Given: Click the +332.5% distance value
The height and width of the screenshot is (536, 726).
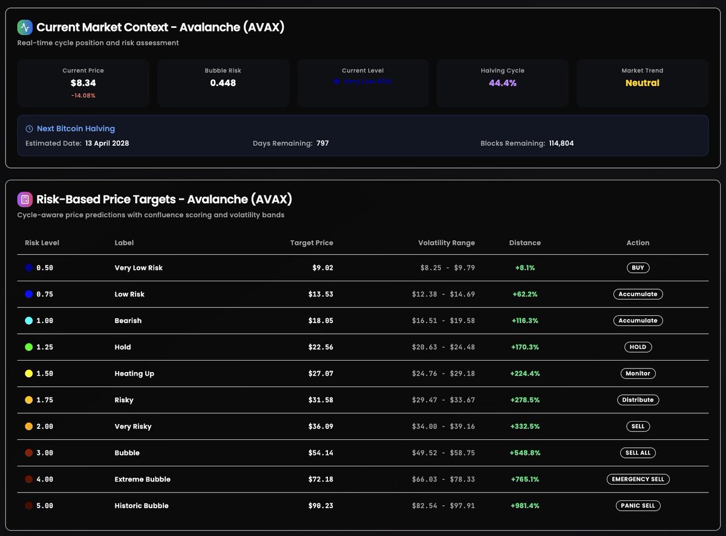Looking at the screenshot, I should tap(525, 427).
